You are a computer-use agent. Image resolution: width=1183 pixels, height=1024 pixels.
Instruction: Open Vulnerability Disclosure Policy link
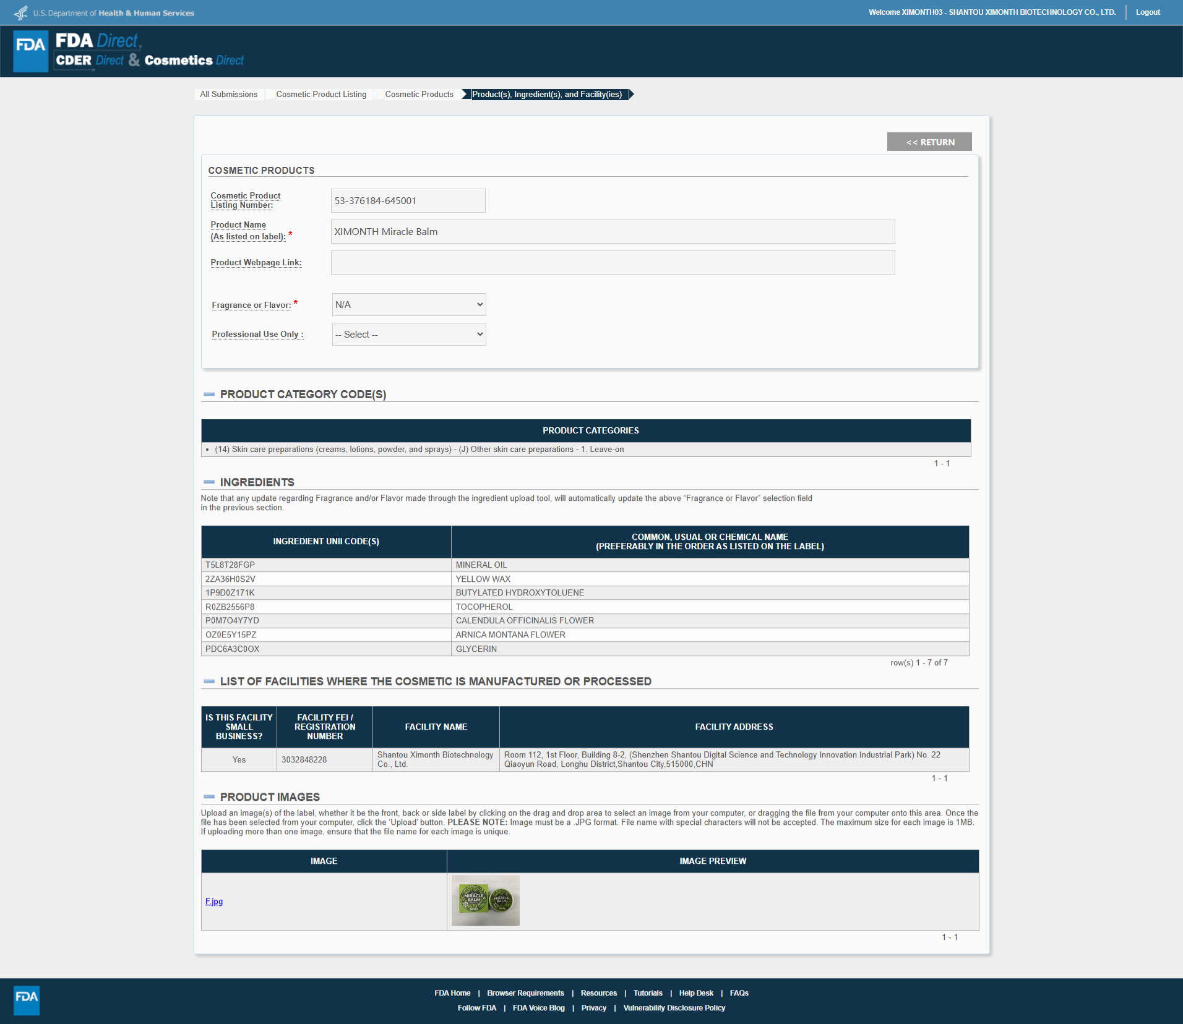[x=674, y=1008]
